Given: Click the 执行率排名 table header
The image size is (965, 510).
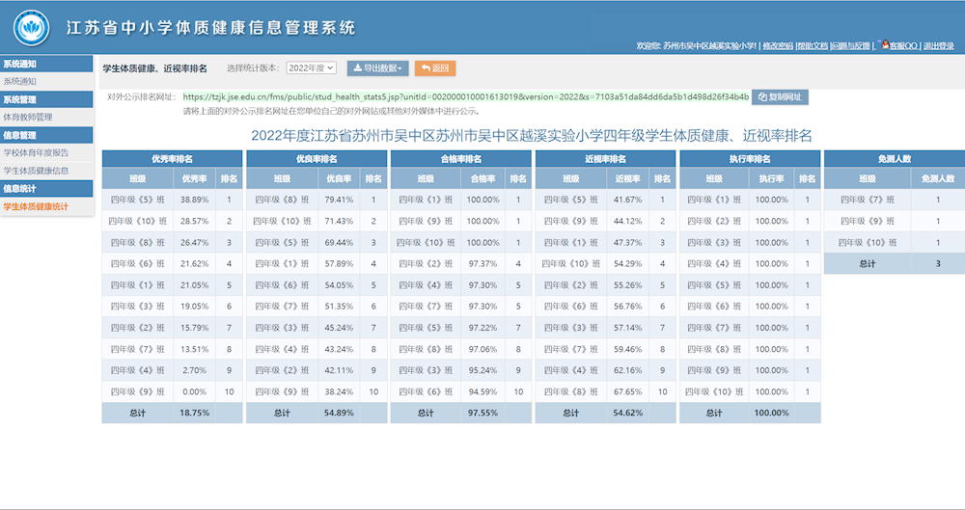Looking at the screenshot, I should [x=750, y=159].
